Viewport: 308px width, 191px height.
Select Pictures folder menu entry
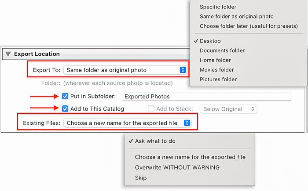(218, 79)
